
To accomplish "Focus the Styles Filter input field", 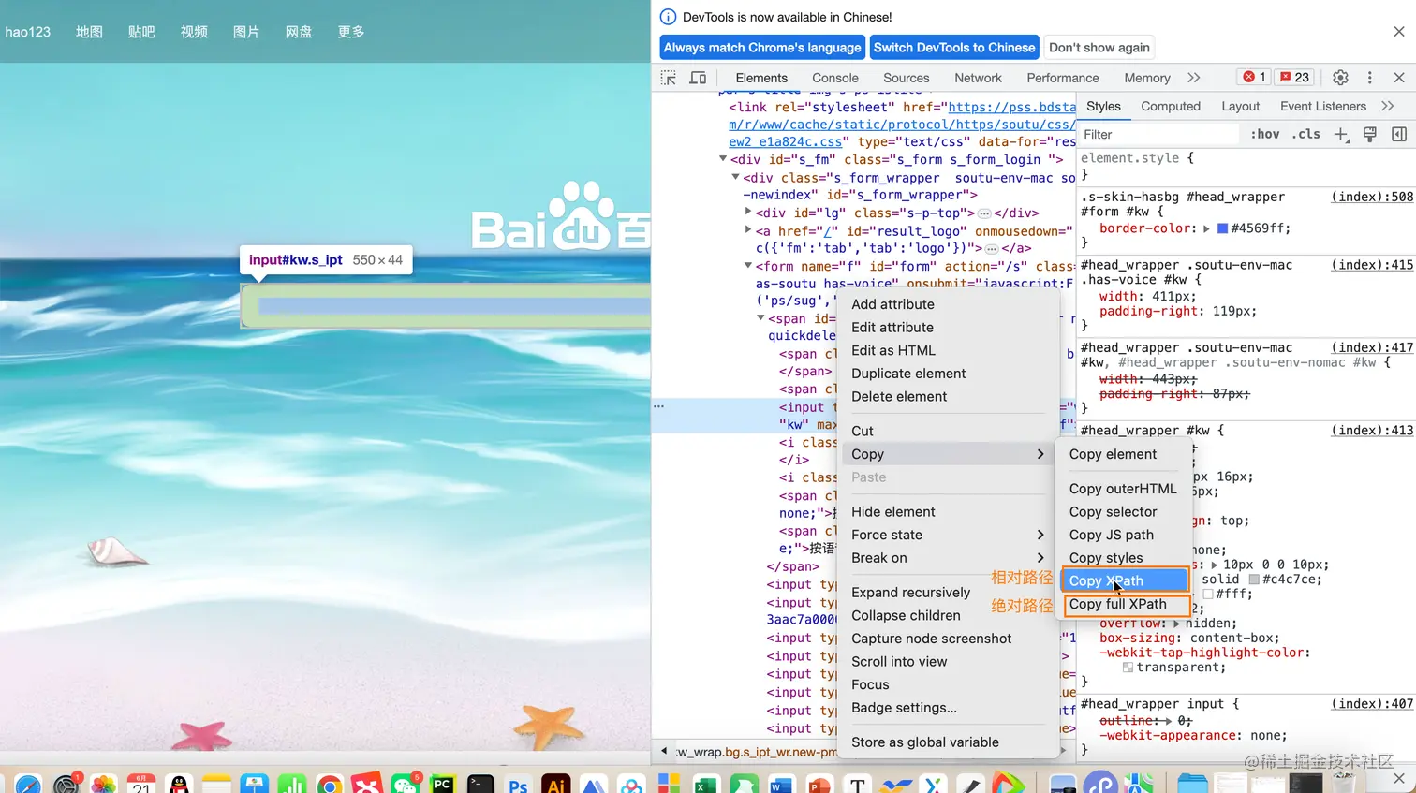I will tap(1159, 135).
